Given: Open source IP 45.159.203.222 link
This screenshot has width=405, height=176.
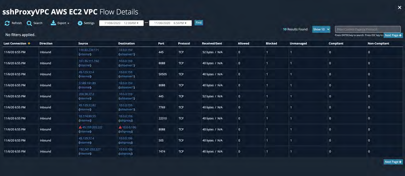Looking at the screenshot, I should click(x=92, y=127).
